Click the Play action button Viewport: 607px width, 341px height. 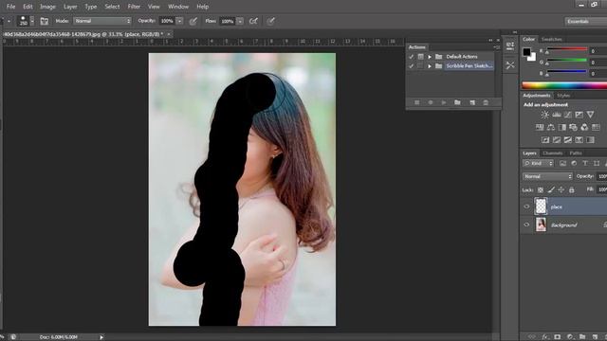(x=444, y=102)
